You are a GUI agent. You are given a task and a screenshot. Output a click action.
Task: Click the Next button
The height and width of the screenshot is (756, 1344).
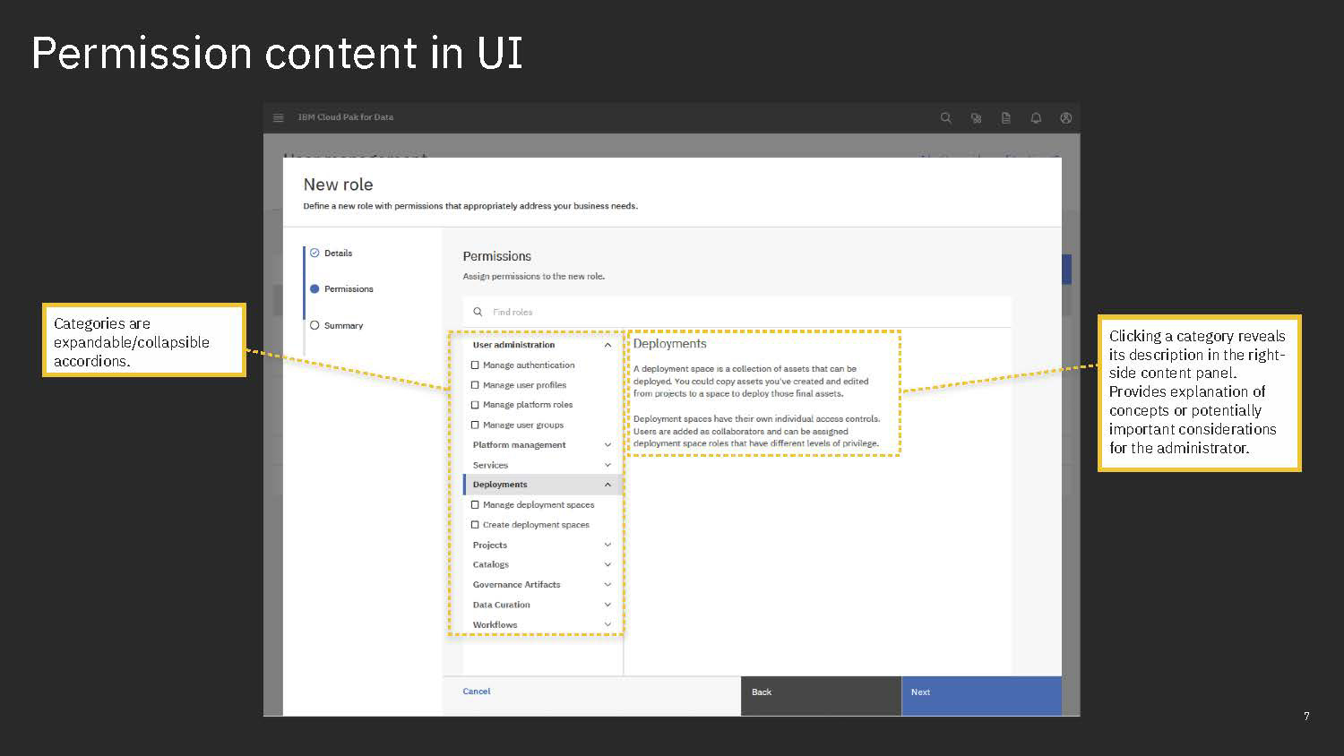click(981, 696)
